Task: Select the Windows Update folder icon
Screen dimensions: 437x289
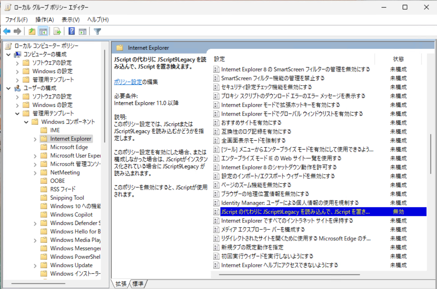Action: tap(44, 265)
